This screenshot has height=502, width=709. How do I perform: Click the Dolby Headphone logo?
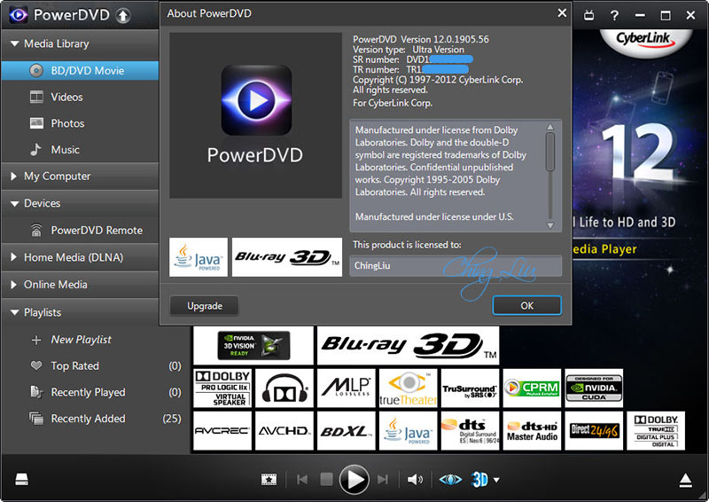click(x=284, y=388)
